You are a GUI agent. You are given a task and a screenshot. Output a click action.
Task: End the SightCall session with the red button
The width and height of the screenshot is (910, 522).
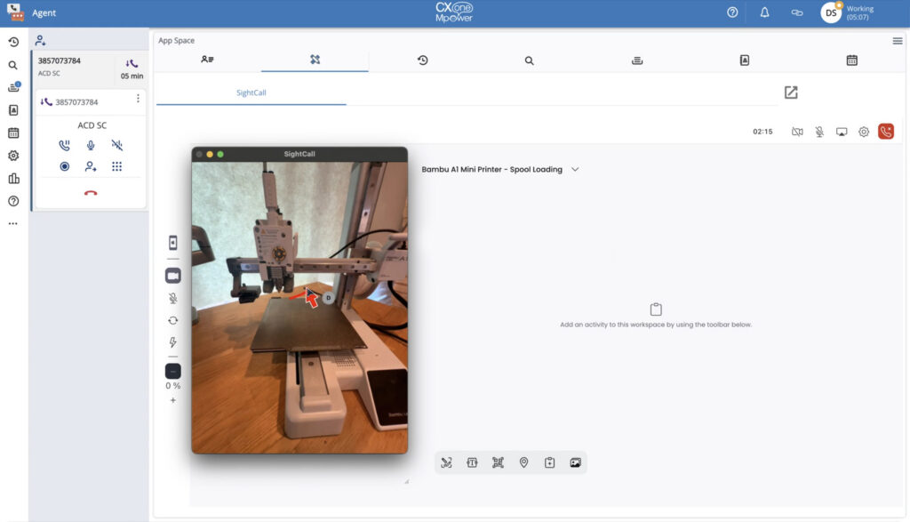tap(886, 132)
